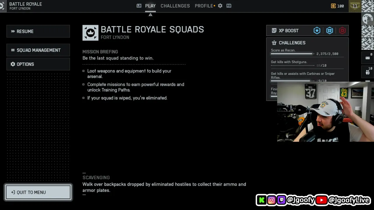The height and width of the screenshot is (210, 374).
Task: Click 'If your squad is wiped' bullet
Action: click(127, 98)
